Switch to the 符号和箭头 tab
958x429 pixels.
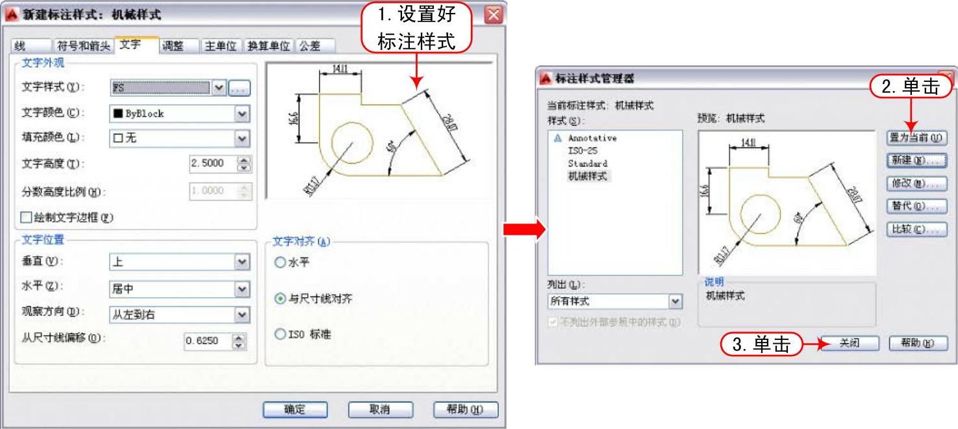(x=84, y=46)
